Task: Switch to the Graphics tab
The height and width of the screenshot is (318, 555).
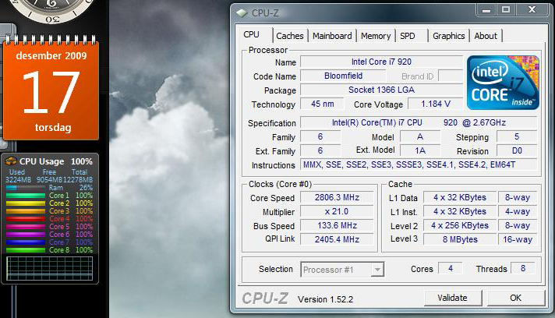Action: (448, 36)
